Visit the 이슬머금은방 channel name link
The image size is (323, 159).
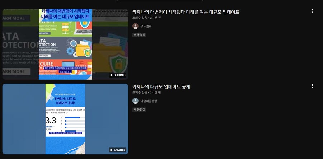149,101
